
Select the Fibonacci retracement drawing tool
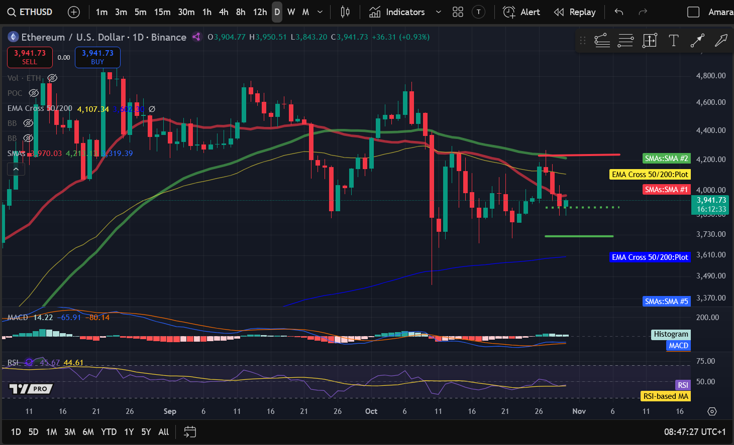(625, 41)
